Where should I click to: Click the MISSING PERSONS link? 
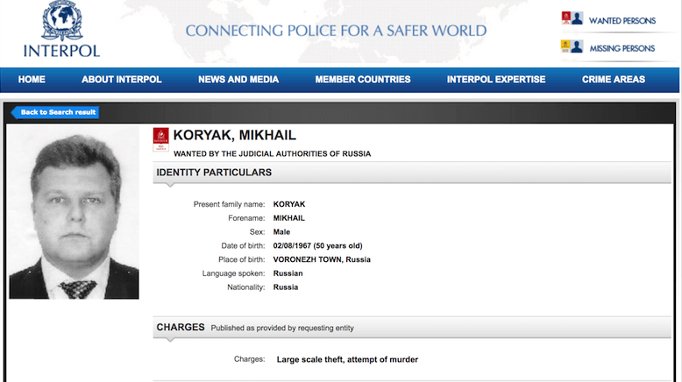tap(622, 48)
